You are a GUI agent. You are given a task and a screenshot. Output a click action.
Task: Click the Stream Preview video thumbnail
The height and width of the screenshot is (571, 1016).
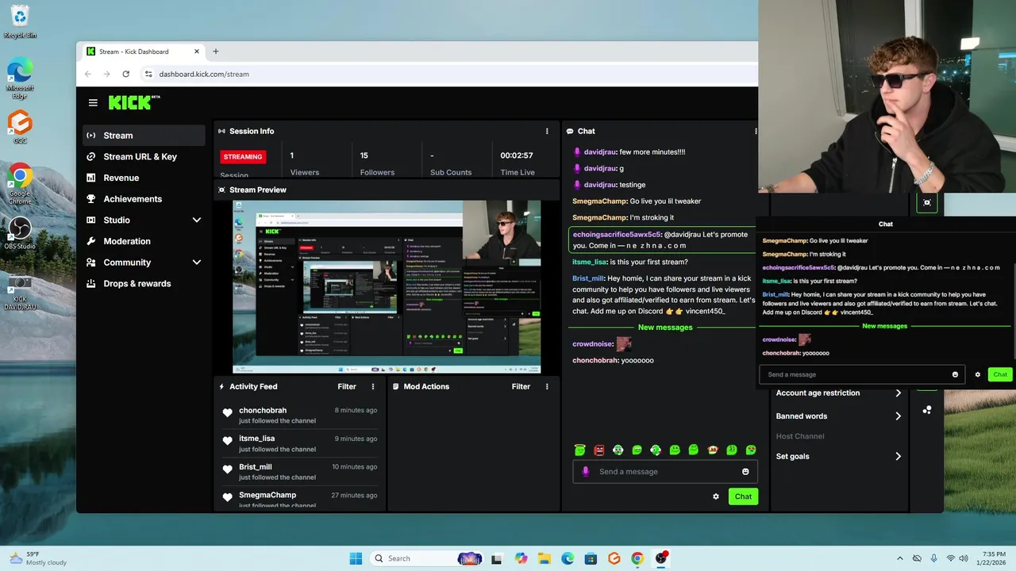[x=387, y=286]
